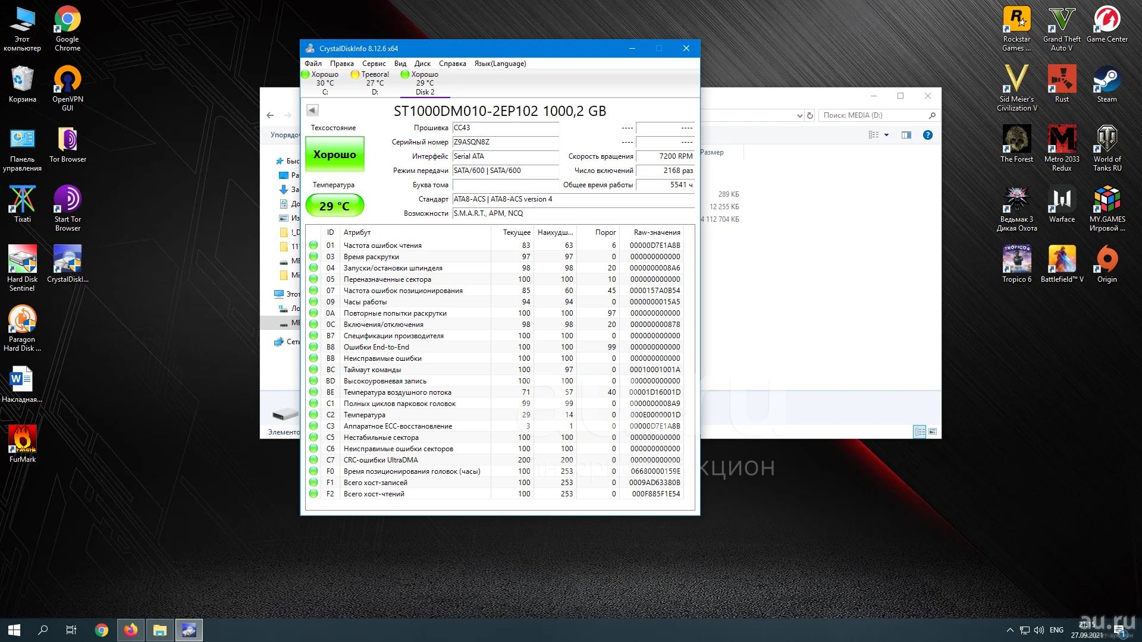Toggle Explorer preview pane icon
The image size is (1142, 642).
pos(906,135)
